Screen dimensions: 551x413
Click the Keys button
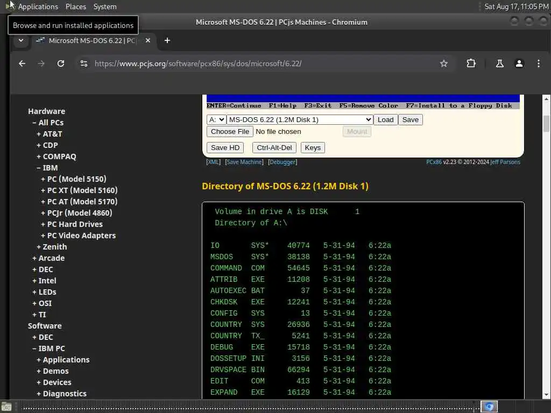coord(313,148)
